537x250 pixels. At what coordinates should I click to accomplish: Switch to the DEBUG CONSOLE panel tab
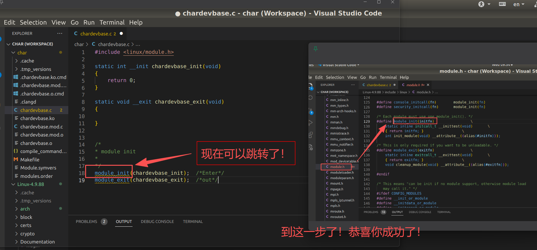pyautogui.click(x=157, y=222)
